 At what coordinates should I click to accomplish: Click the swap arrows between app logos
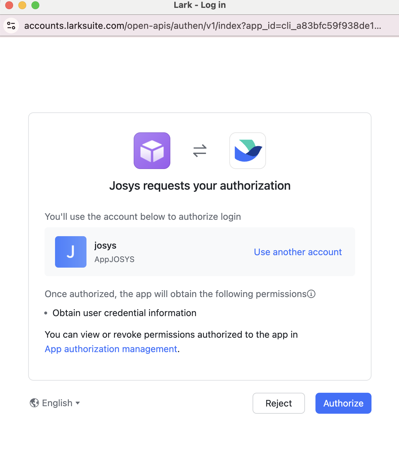pyautogui.click(x=200, y=151)
